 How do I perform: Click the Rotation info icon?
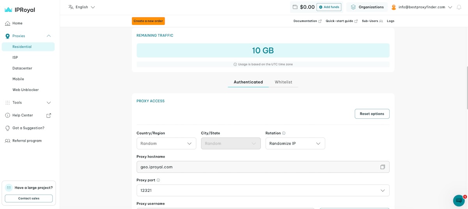[x=284, y=133]
